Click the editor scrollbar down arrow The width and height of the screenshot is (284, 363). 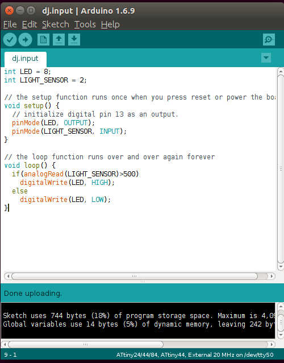(x=281, y=267)
